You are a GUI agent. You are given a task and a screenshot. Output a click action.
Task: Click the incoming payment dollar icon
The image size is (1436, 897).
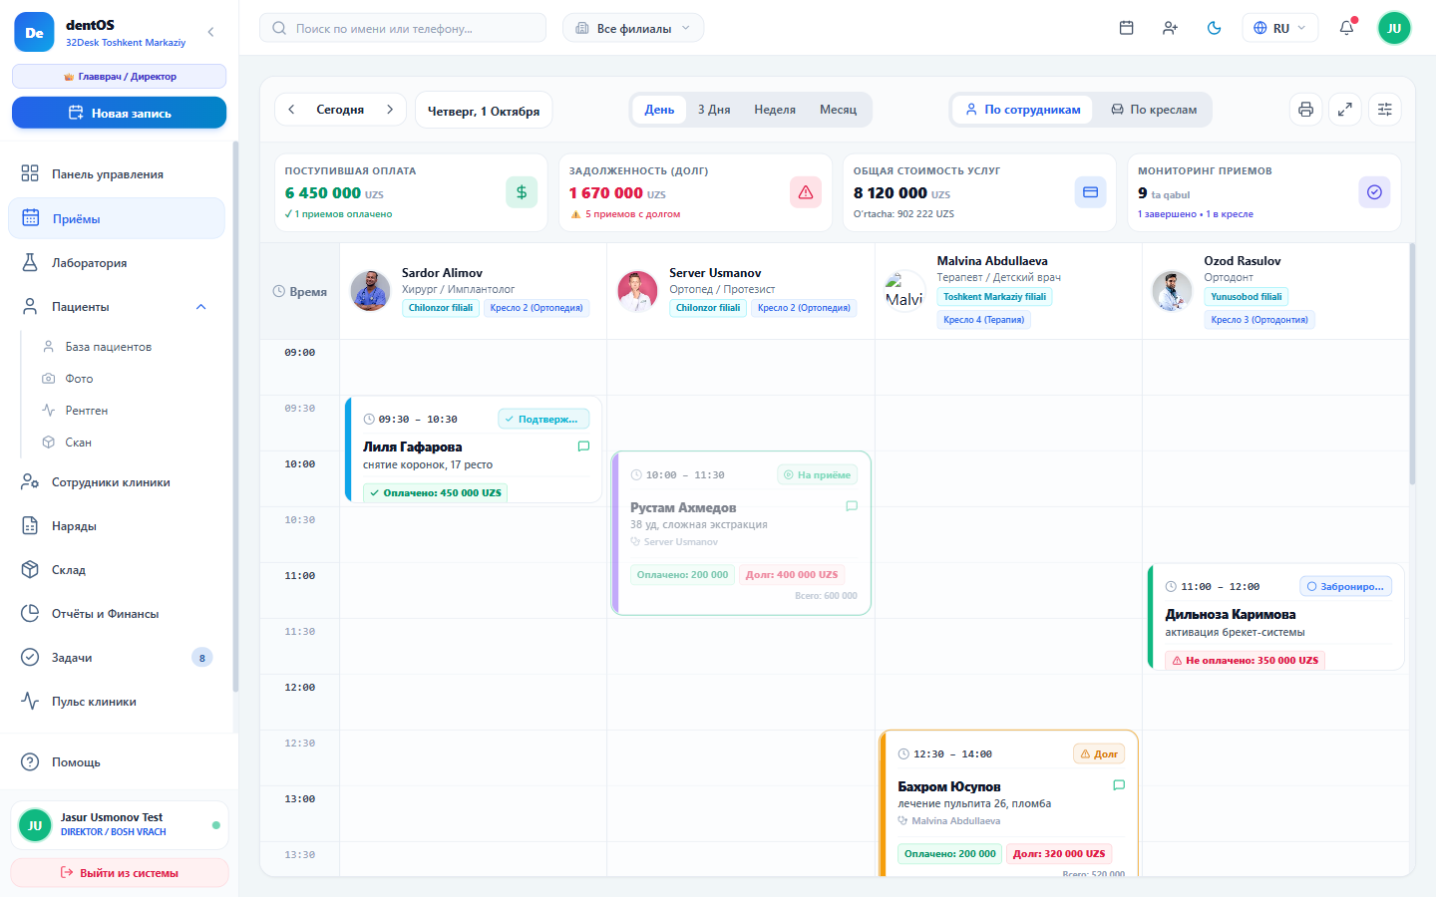point(522,192)
